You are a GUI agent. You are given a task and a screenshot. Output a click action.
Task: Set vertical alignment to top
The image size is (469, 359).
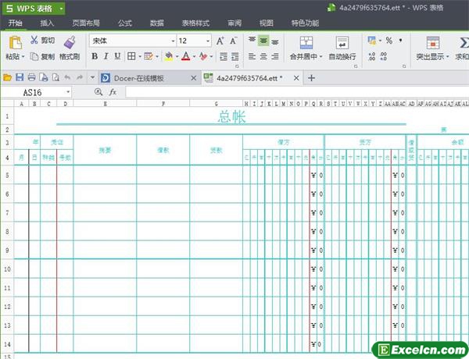pyautogui.click(x=252, y=40)
